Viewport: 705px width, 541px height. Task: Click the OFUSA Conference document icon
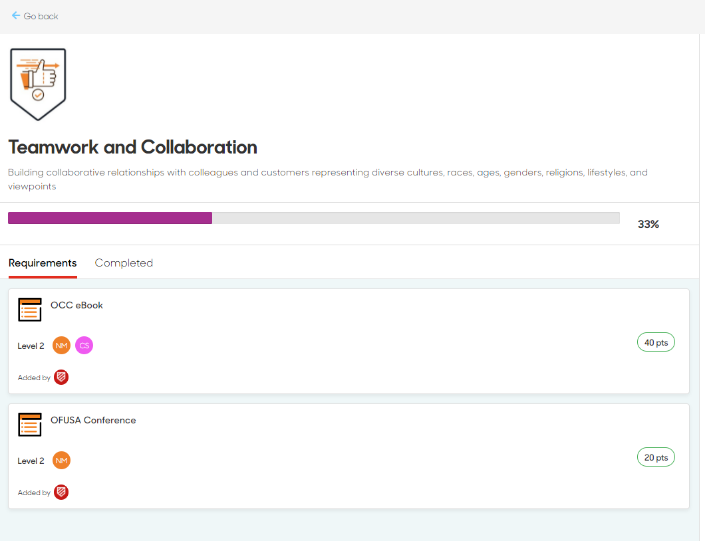30,425
